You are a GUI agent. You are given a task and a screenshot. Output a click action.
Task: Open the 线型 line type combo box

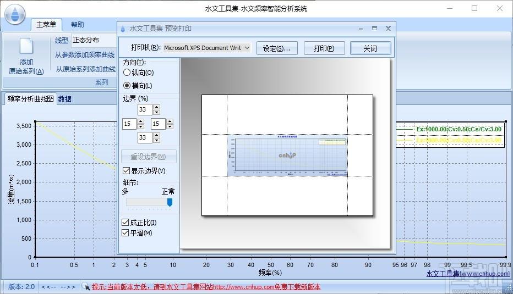[x=94, y=40]
